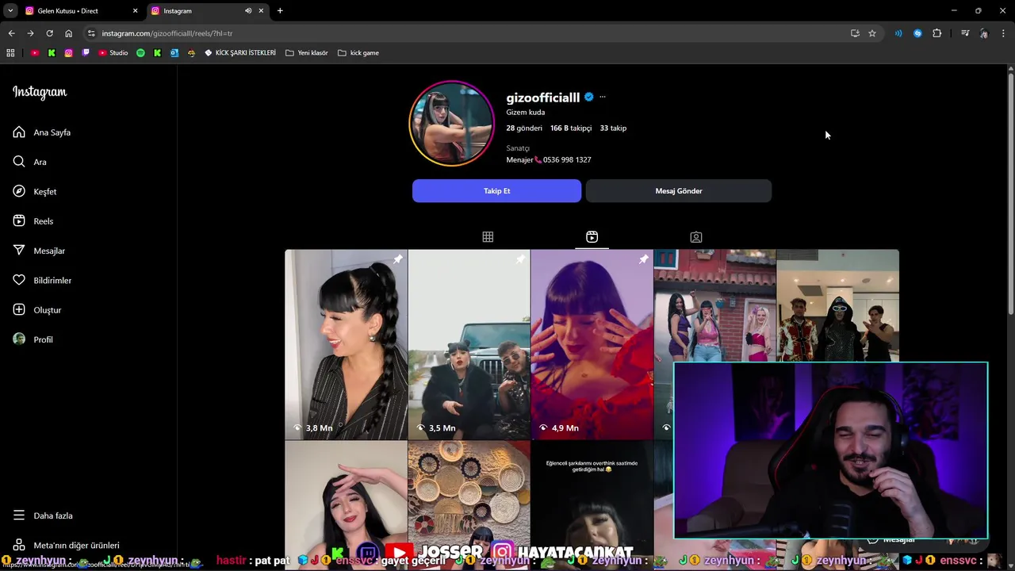The height and width of the screenshot is (571, 1015).
Task: Open the reel with 3,5 Mn views
Action: [469, 345]
